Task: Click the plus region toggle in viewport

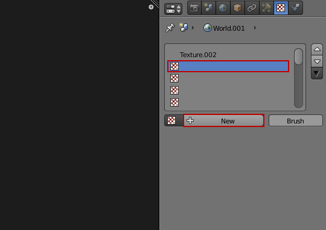Action: 151,7
